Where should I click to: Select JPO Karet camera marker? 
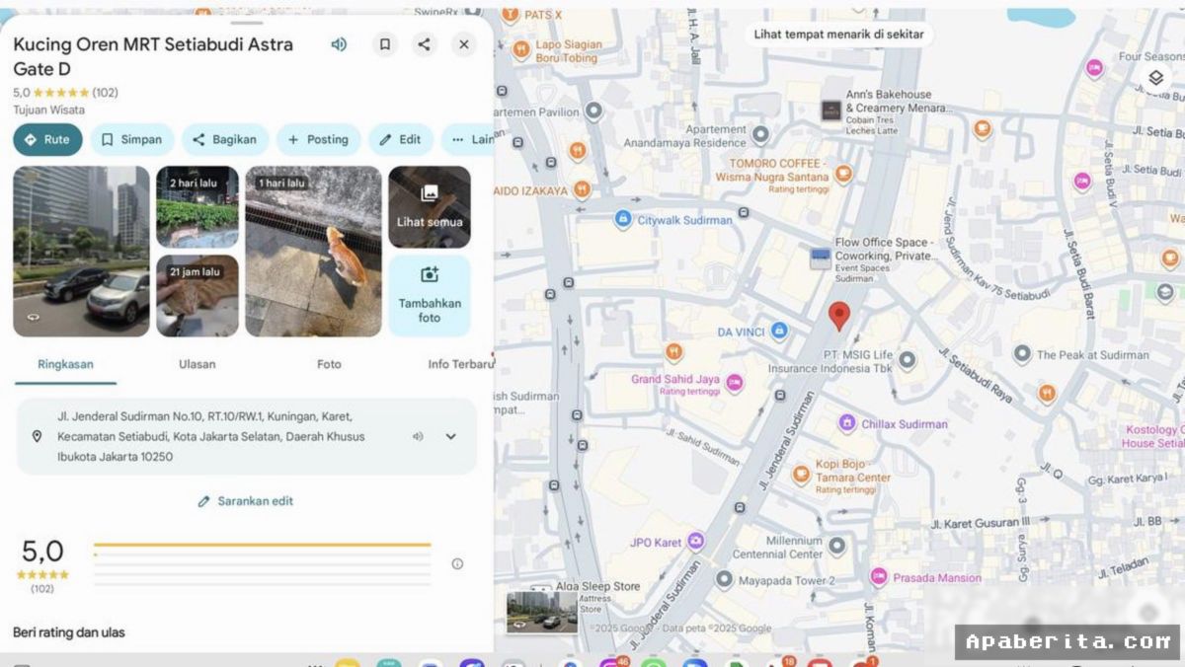pos(696,541)
